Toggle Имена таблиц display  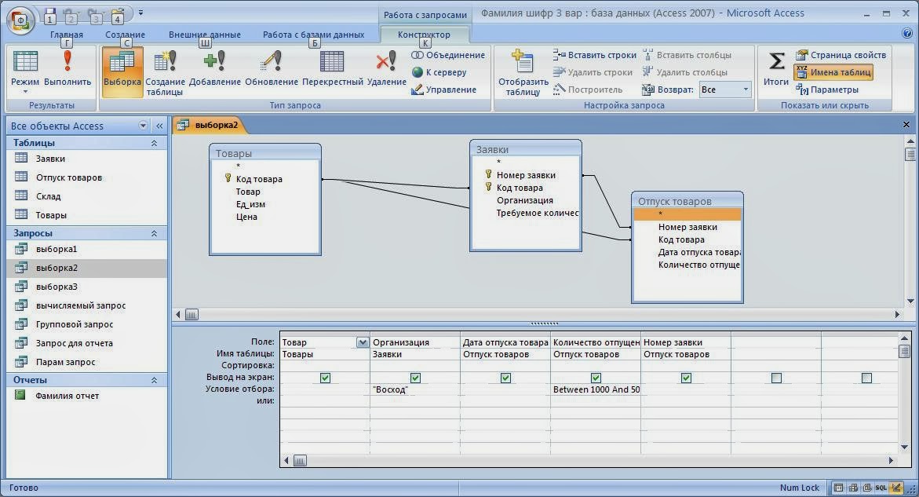833,72
